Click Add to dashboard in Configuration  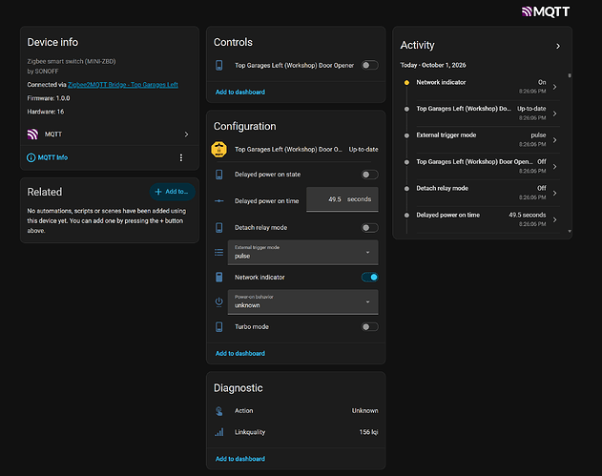[240, 354]
